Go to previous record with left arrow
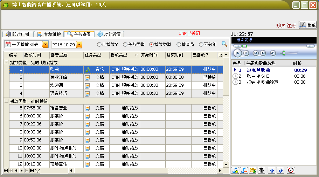The image size is (319, 177). [16, 170]
